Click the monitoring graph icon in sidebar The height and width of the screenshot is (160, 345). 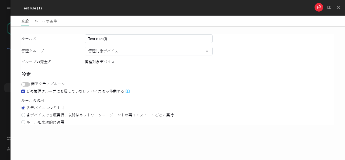[8, 48]
